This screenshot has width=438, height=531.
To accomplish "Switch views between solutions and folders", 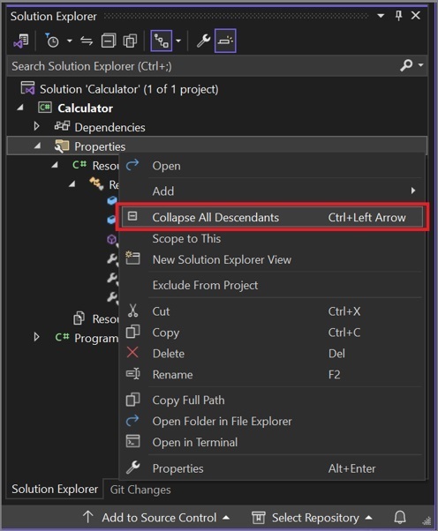I will pyautogui.click(x=21, y=41).
